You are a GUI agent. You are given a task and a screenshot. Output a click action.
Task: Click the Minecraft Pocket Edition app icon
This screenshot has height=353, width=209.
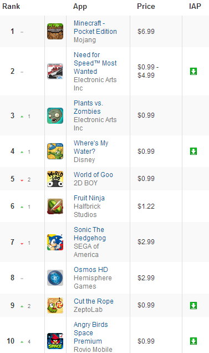[55, 31]
